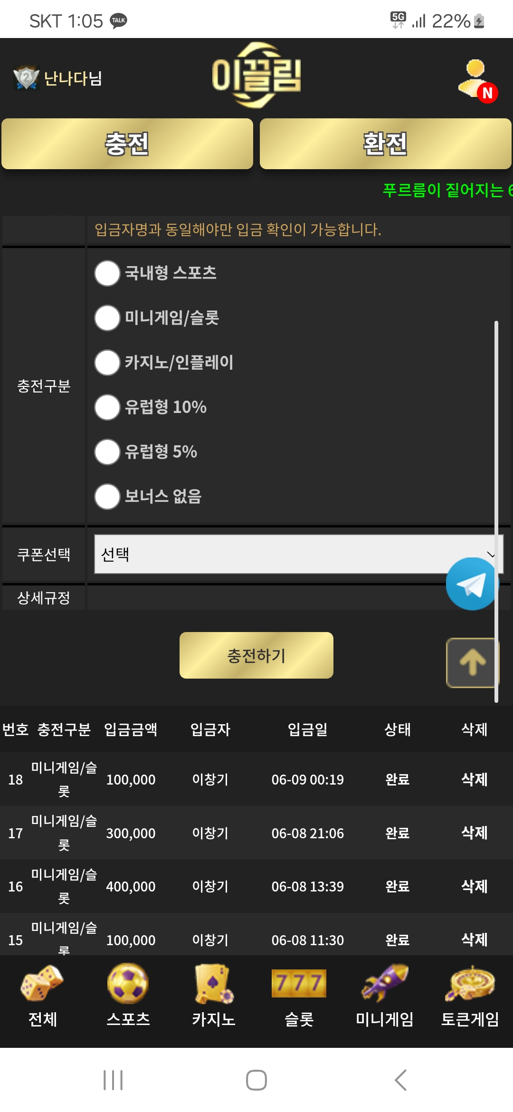
Task: Tap the blue Telegram floating icon
Action: (x=472, y=584)
